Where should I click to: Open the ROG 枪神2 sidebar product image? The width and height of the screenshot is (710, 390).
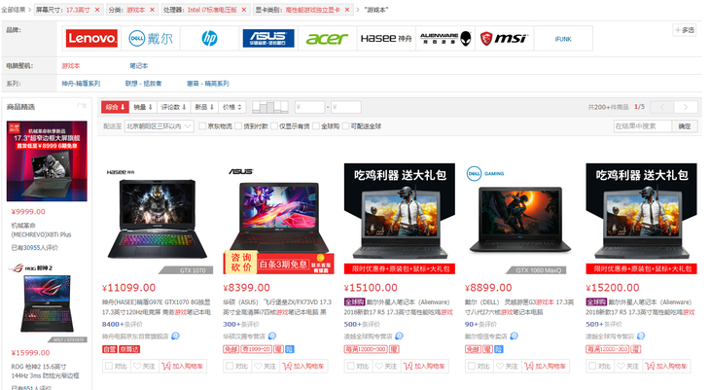click(x=47, y=303)
